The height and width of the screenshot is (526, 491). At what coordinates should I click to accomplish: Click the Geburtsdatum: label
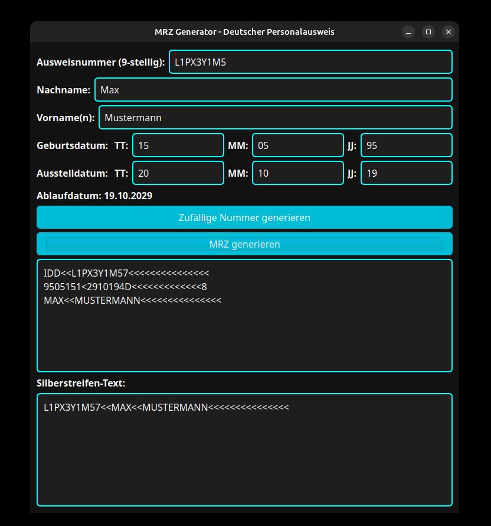point(73,145)
